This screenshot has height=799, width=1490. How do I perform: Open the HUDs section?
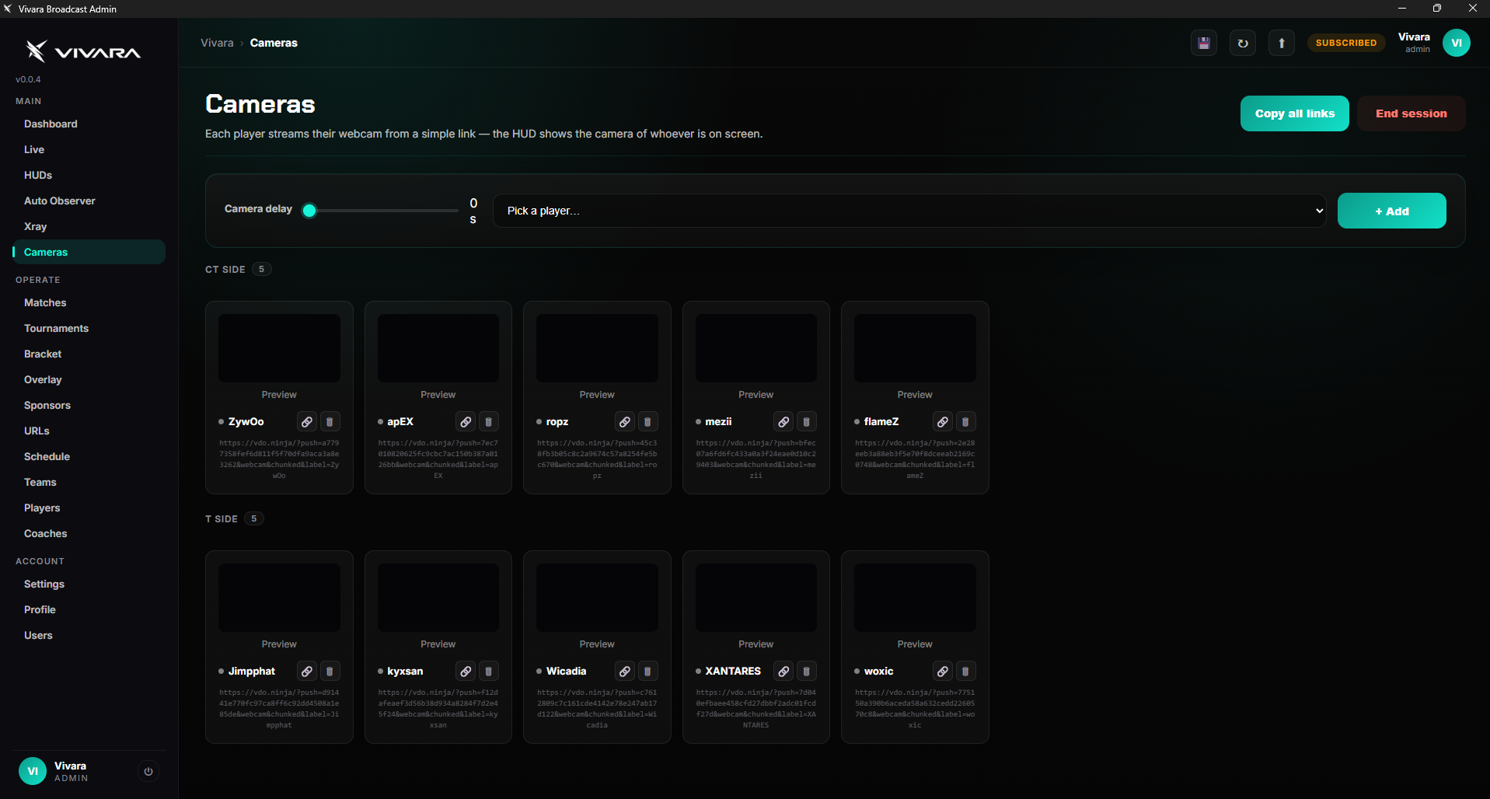coord(89,175)
